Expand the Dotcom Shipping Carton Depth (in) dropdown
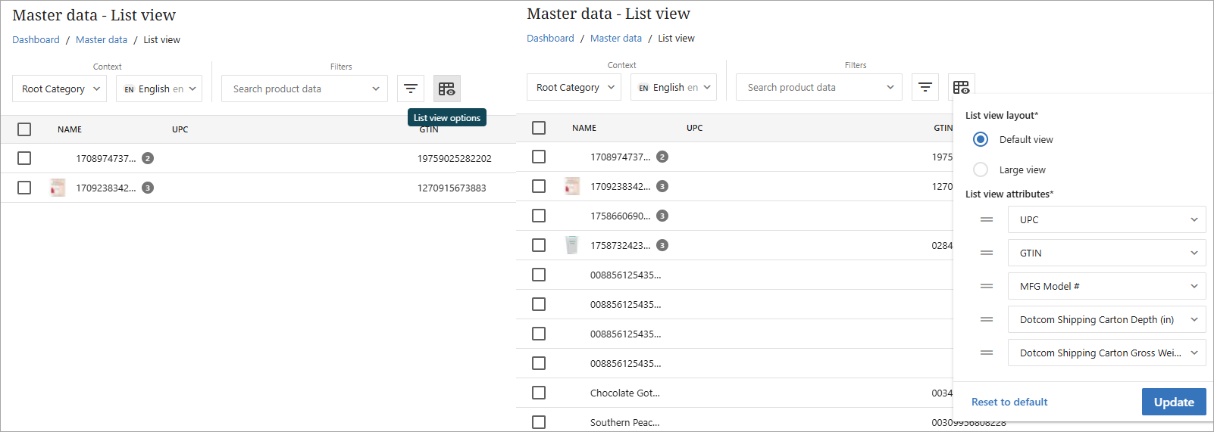Screen dimensions: 1214x432 tap(1106, 319)
